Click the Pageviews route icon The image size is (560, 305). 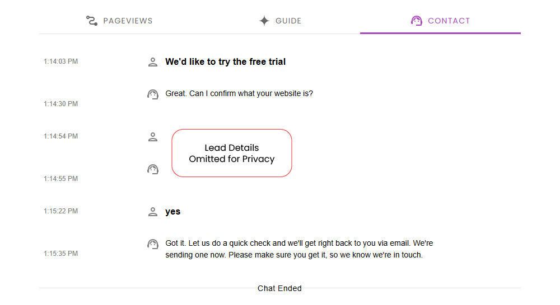point(92,21)
